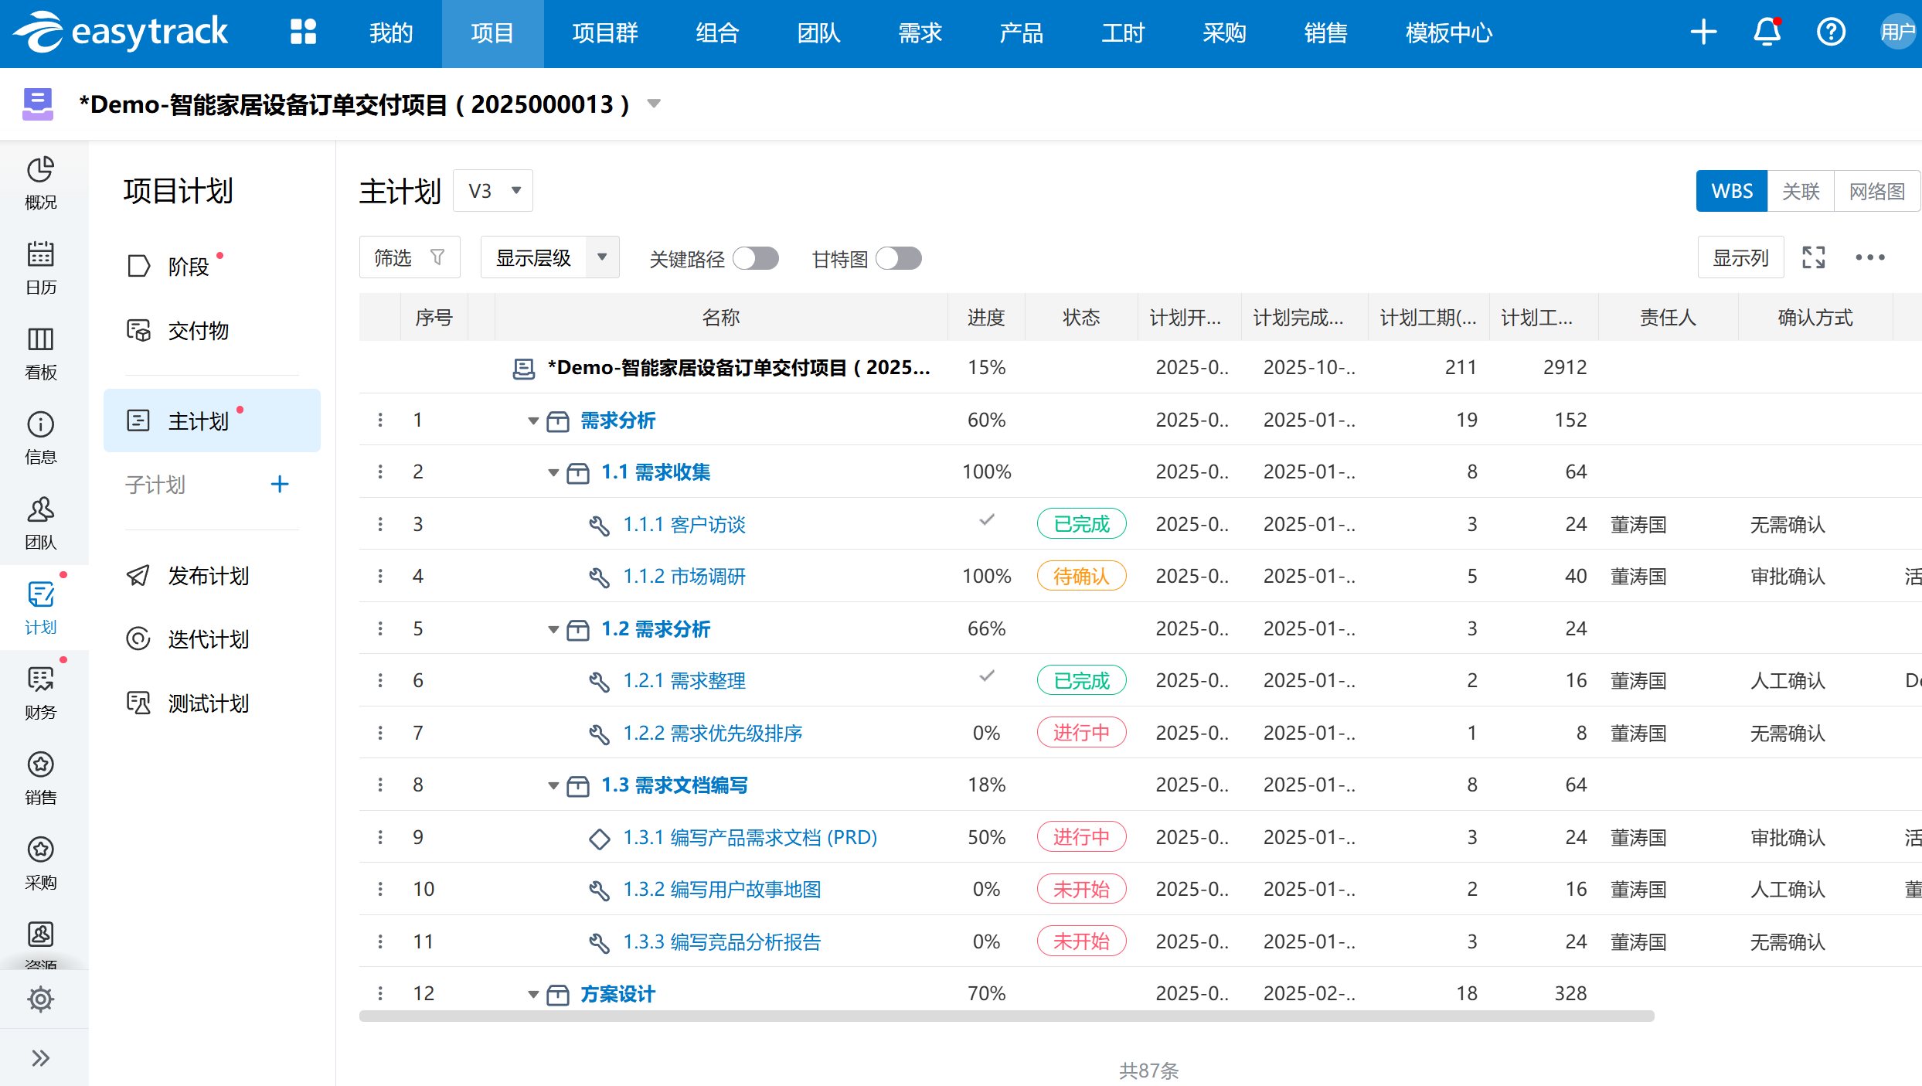Screen dimensions: 1922x1086
Task: Click the fullscreen expand icon above the table
Action: click(x=1813, y=257)
